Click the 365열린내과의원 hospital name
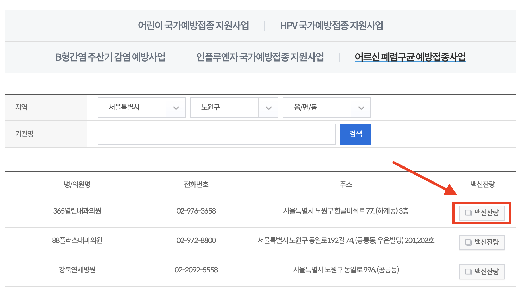 [x=77, y=211]
